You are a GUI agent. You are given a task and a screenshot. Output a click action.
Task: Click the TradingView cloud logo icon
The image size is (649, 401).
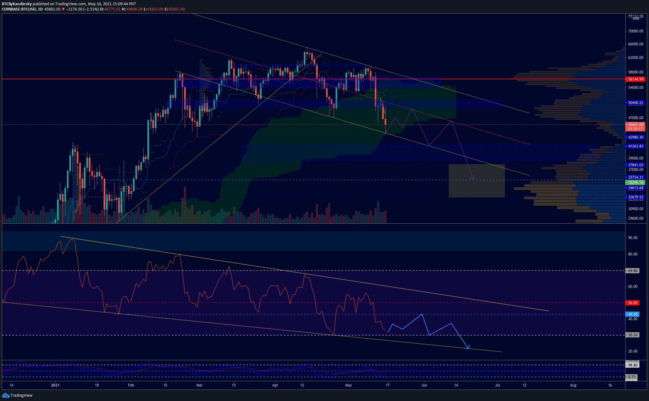[6, 395]
